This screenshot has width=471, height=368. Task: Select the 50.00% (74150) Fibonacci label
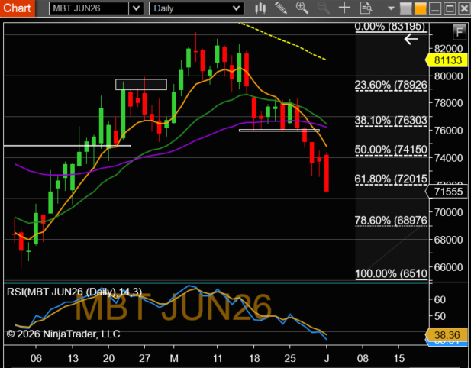pyautogui.click(x=391, y=150)
